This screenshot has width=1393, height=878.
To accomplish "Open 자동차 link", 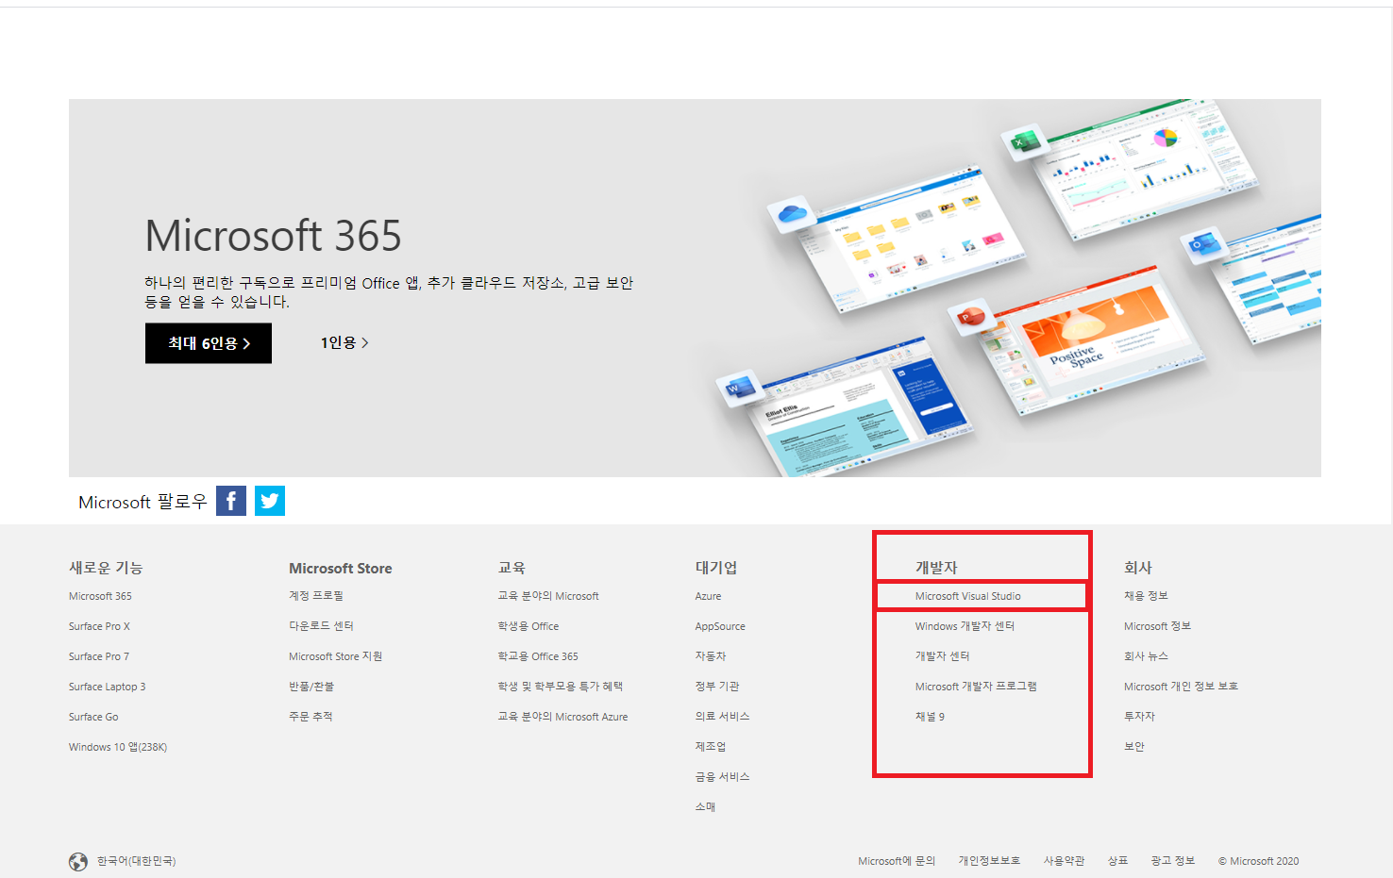I will click(711, 656).
